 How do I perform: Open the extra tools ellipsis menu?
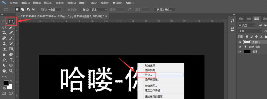click(4, 76)
